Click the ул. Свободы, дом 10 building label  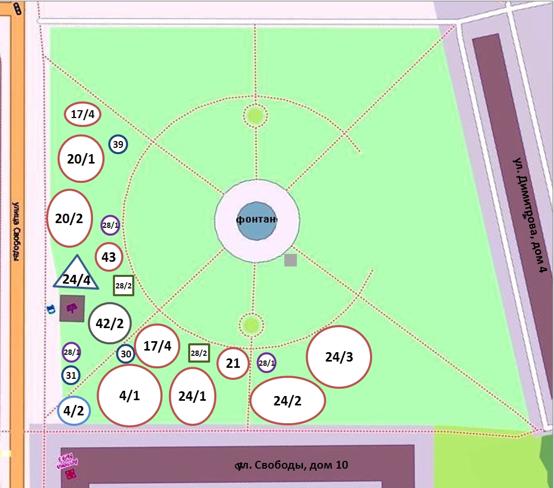pyautogui.click(x=293, y=465)
